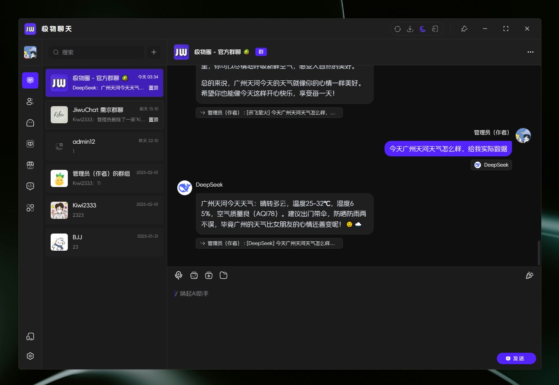Open the shop store icon in sidebar
This screenshot has height=385, width=559.
30,165
